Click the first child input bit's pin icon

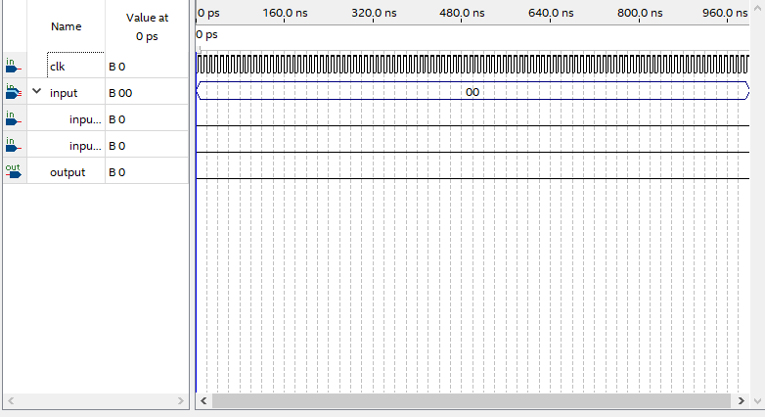(13, 118)
